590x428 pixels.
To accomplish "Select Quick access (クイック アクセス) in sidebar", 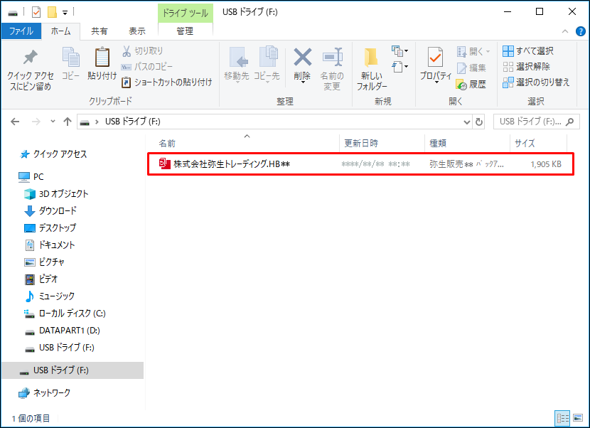I will pyautogui.click(x=53, y=154).
